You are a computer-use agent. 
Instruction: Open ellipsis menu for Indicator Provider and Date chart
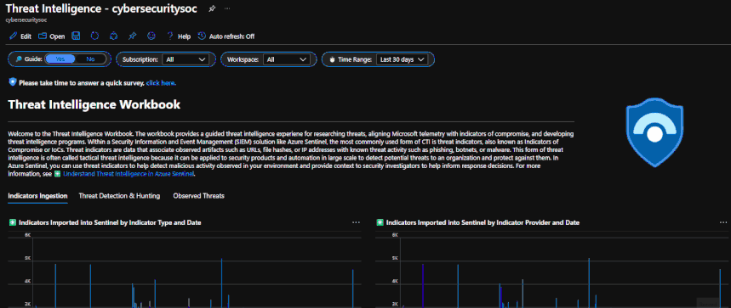(723, 222)
